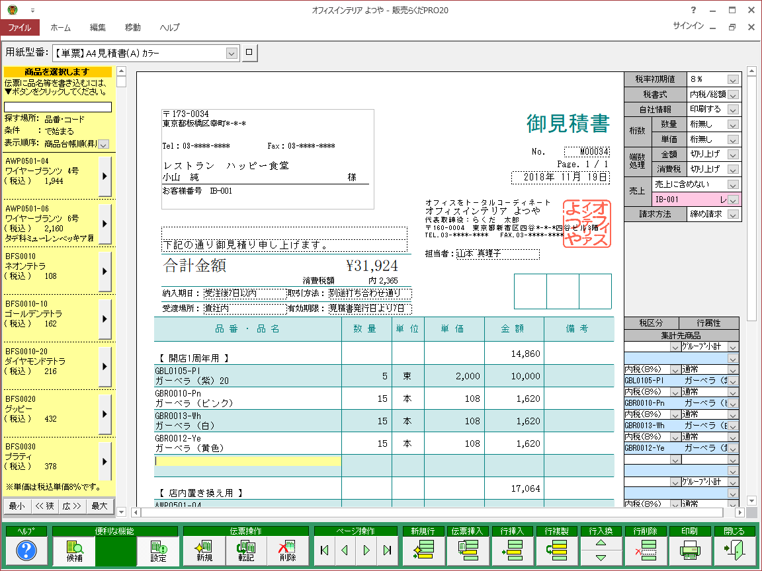Image resolution: width=762 pixels, height=571 pixels.
Task: Click the 最小 width button
Action: pos(17,506)
